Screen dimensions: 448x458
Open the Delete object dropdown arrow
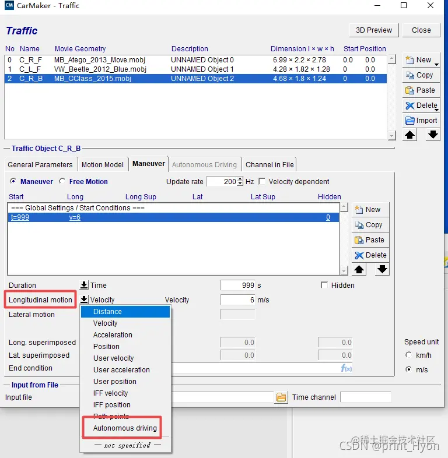436,110
